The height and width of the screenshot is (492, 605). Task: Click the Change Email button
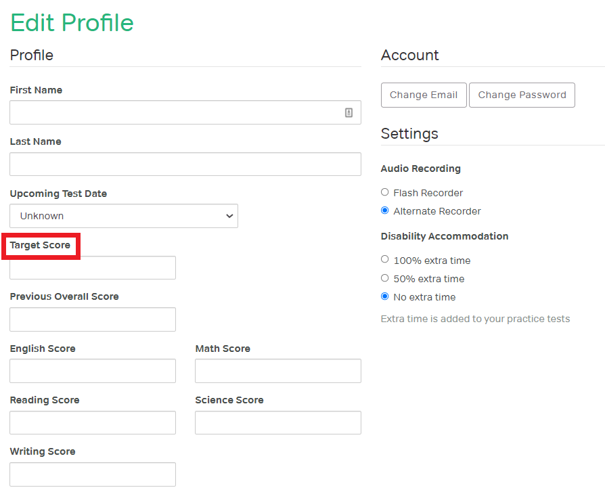tap(424, 95)
